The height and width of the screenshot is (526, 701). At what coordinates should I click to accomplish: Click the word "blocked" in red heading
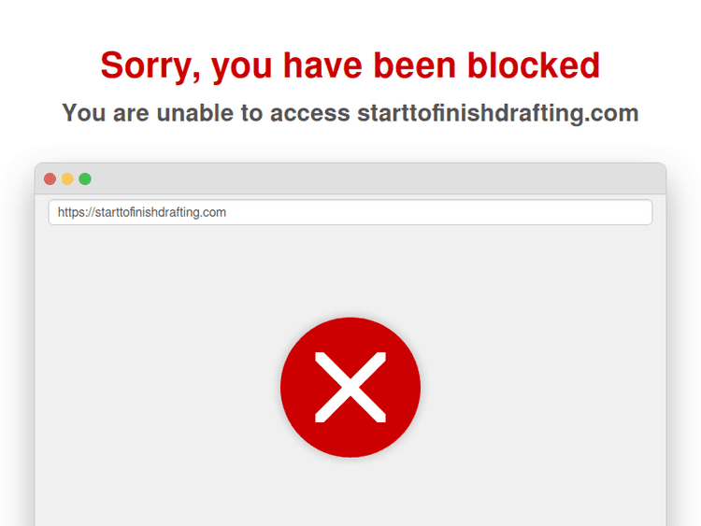click(534, 64)
